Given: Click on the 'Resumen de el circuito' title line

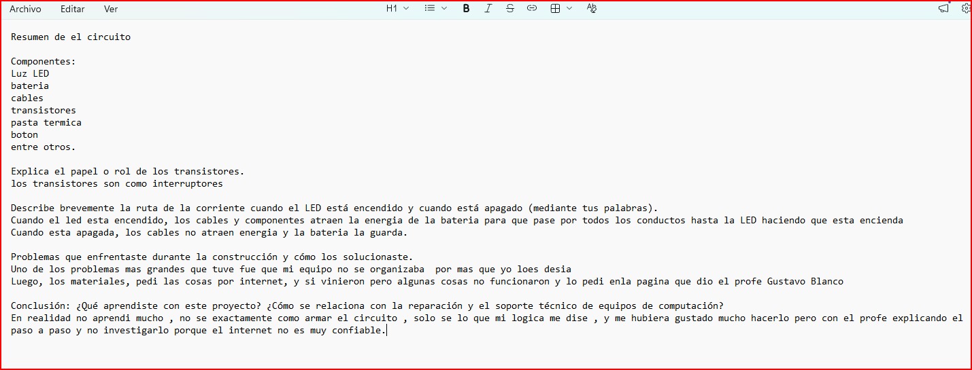Looking at the screenshot, I should click(x=71, y=37).
